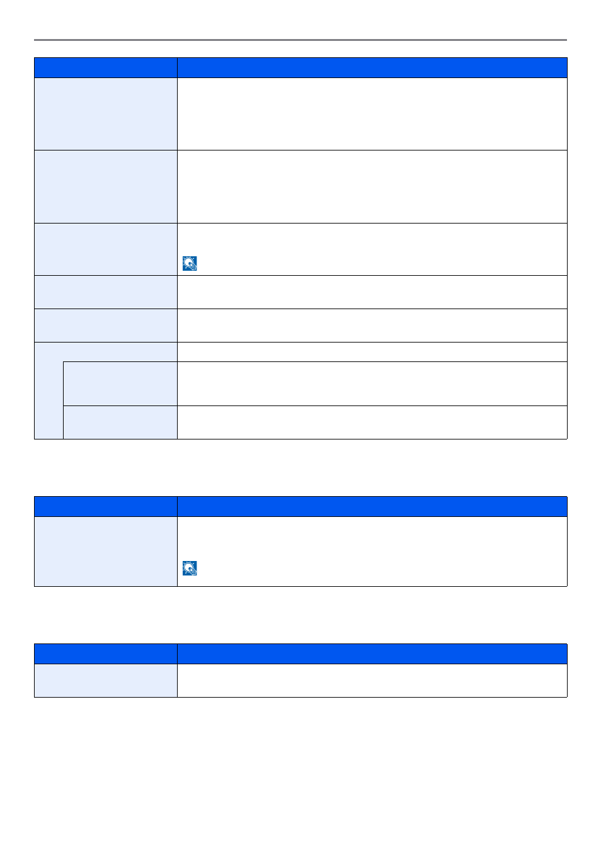601x850 pixels.
Task: Select the first table's blue header right cell
Action: (372, 68)
